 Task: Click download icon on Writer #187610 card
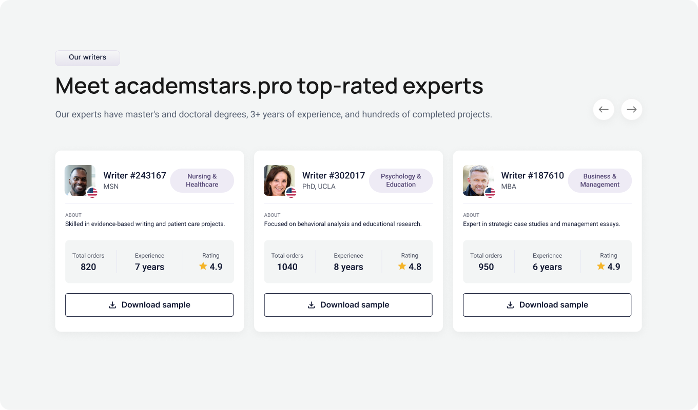pyautogui.click(x=511, y=305)
